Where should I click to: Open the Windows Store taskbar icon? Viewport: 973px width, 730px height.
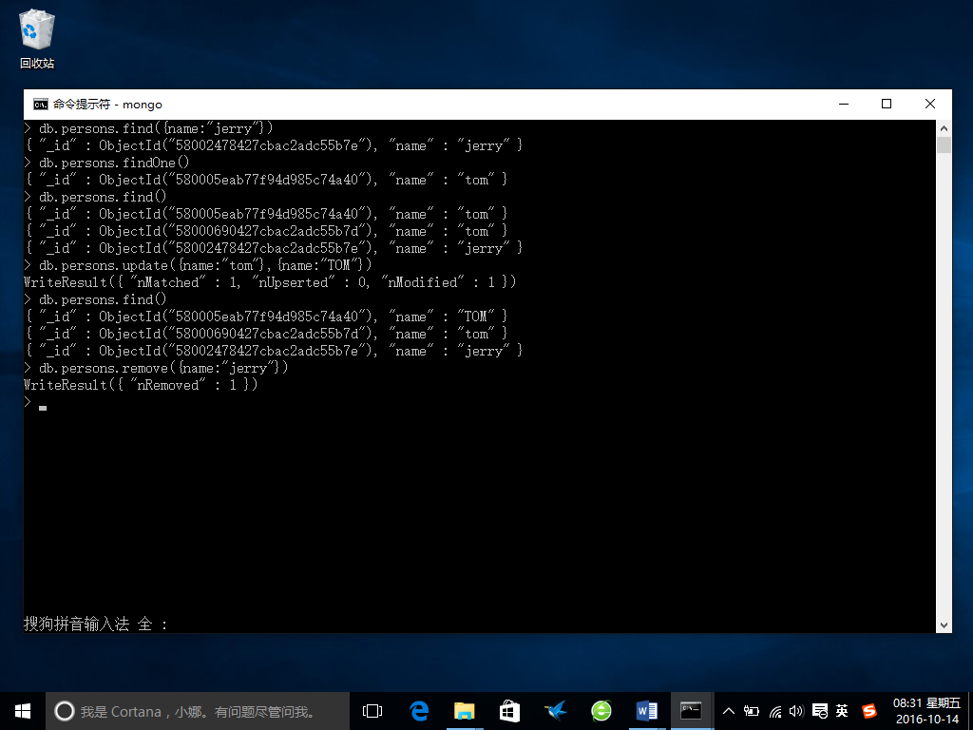click(x=509, y=711)
